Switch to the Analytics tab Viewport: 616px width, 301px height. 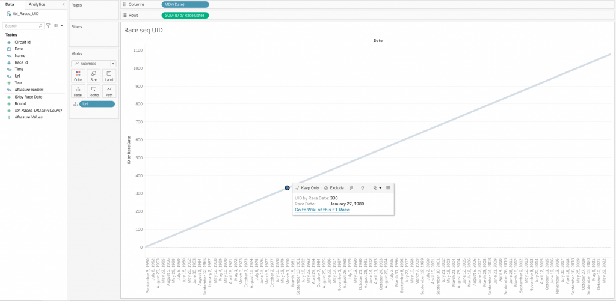click(x=37, y=4)
